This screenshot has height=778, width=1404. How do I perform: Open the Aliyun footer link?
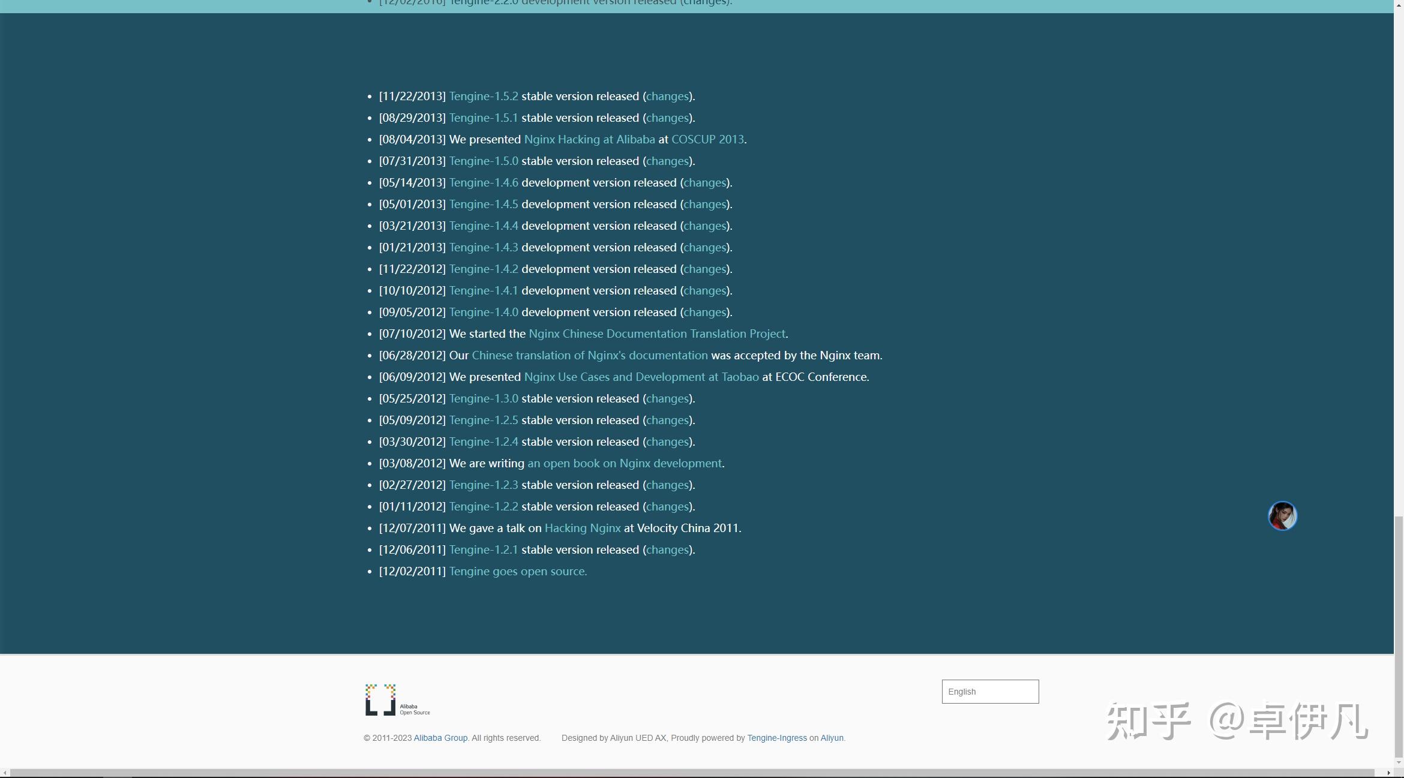pyautogui.click(x=832, y=738)
